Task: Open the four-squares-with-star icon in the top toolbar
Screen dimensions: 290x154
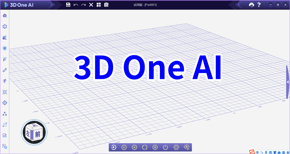Action: pos(99,5)
